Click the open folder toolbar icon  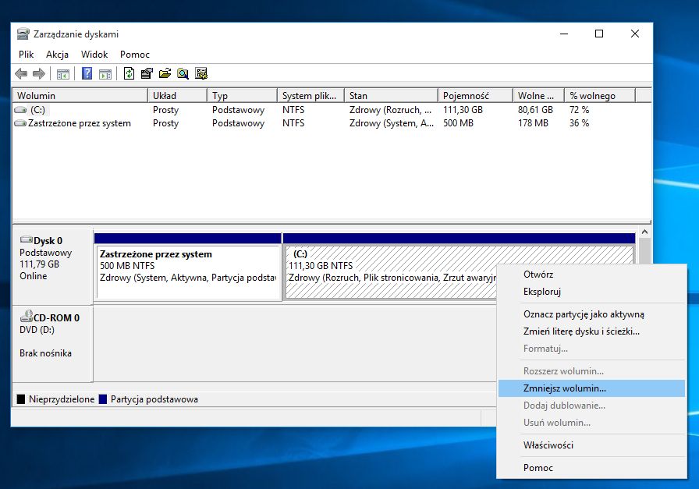165,74
